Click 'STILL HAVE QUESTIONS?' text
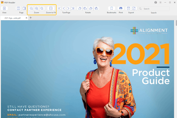The width and height of the screenshot is (177, 118). [x=28, y=106]
